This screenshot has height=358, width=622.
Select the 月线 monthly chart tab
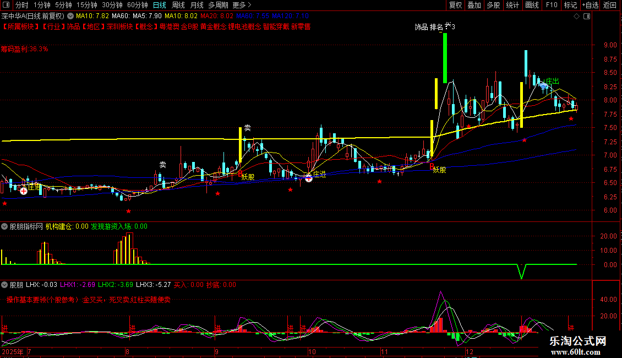pos(197,5)
